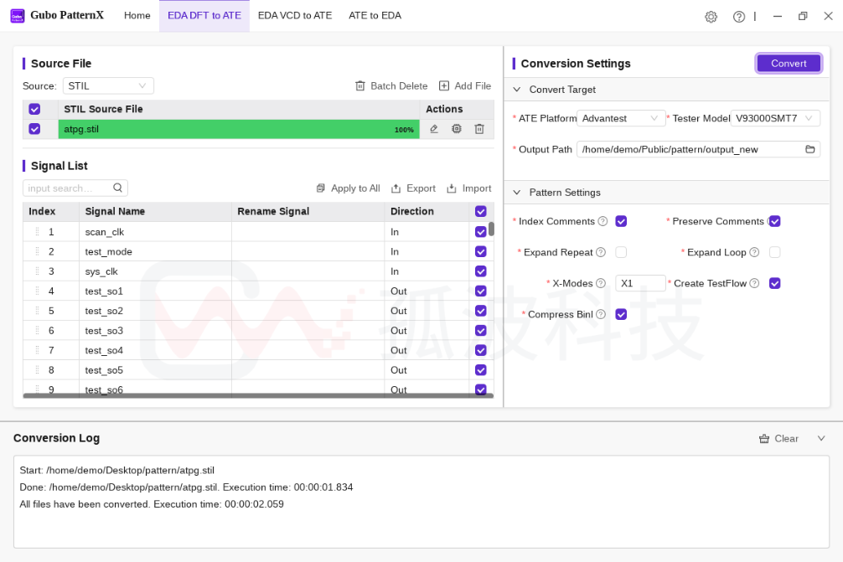This screenshot has height=562, width=843.
Task: Click Apply to All
Action: [x=348, y=188]
